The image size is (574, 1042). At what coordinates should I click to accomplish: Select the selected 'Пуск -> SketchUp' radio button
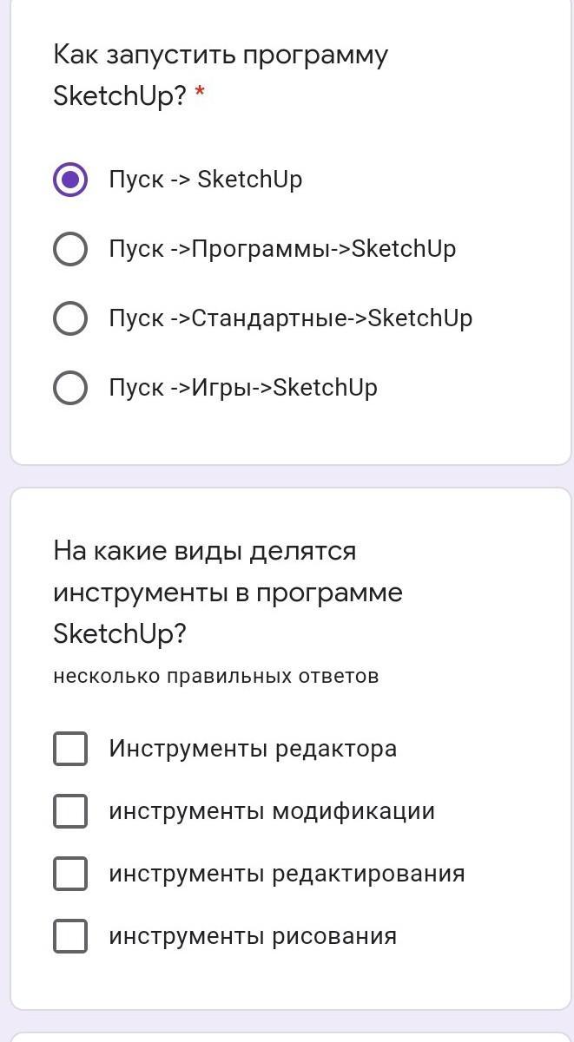click(70, 180)
